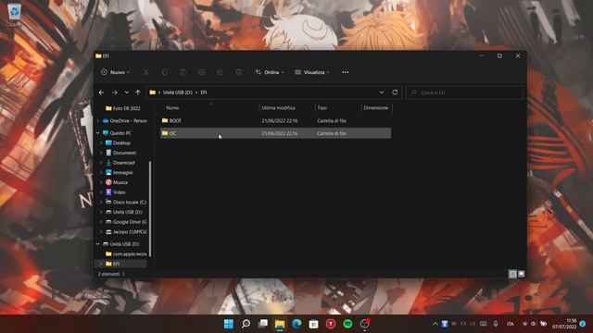Open taskbar Search magnifier
The width and height of the screenshot is (593, 333).
pyautogui.click(x=246, y=324)
